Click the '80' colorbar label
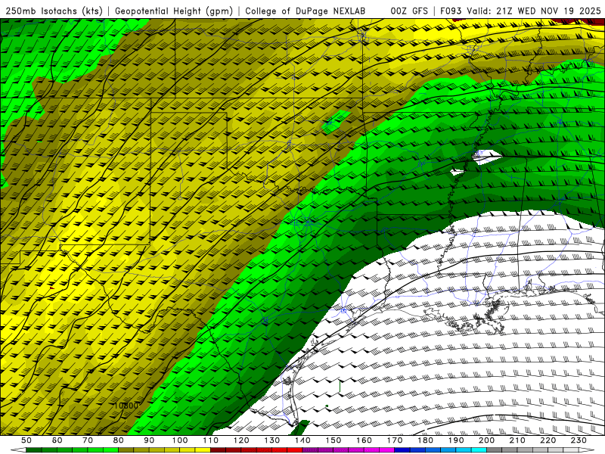The height and width of the screenshot is (454, 605). (x=119, y=440)
